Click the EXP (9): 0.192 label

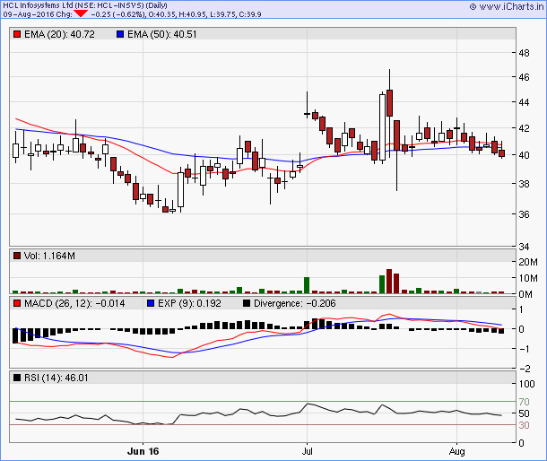(189, 303)
